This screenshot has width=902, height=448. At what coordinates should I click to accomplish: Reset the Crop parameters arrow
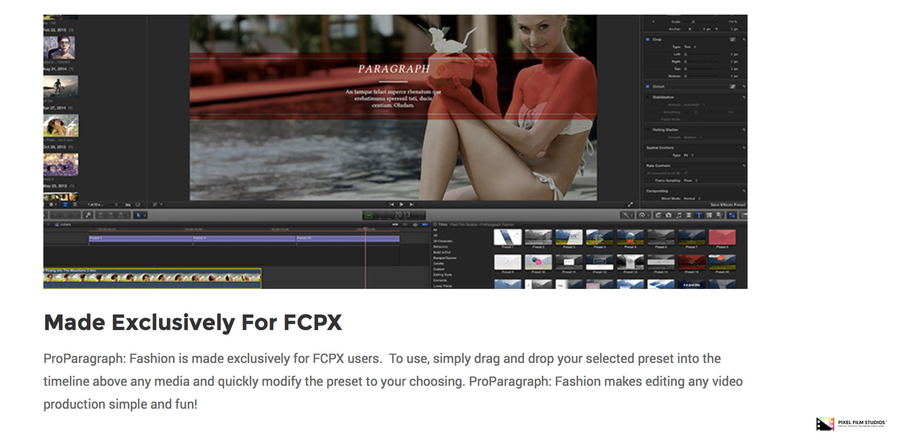[744, 39]
